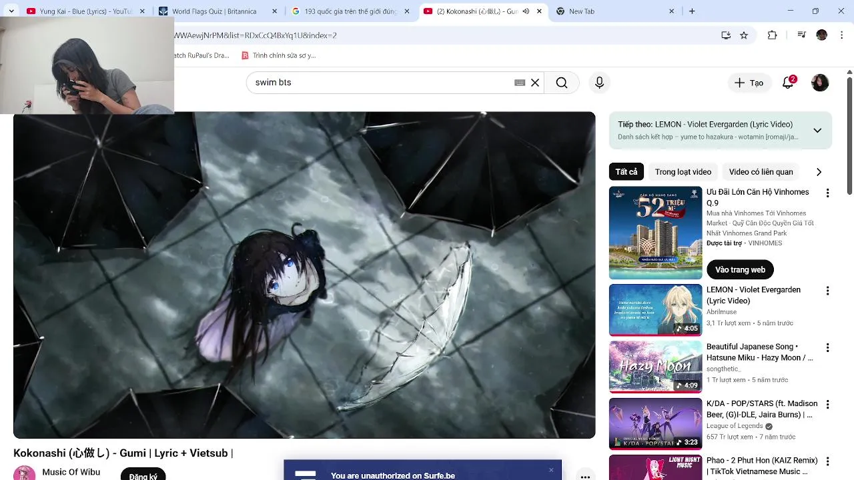Bookmark this page with the star icon
The height and width of the screenshot is (480, 854).
point(744,35)
